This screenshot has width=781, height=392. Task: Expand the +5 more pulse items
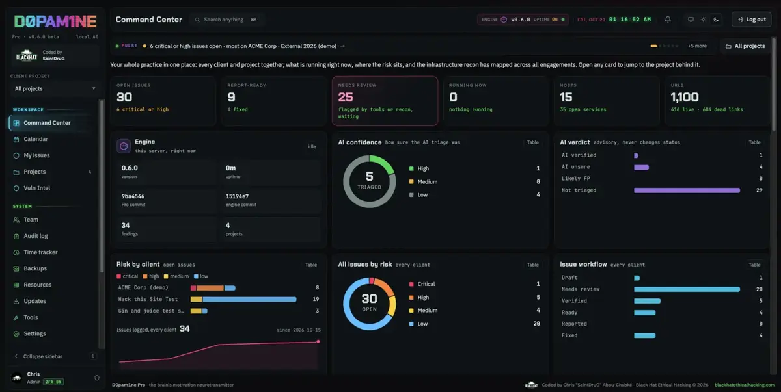click(696, 46)
